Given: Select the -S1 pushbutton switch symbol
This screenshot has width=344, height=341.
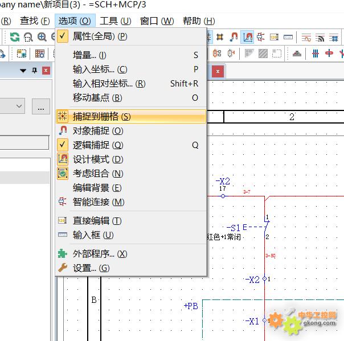Looking at the screenshot, I should click(x=267, y=227).
